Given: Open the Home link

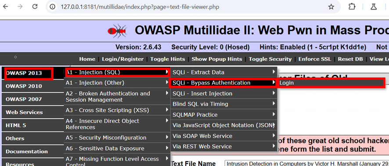Looking at the screenshot, I should tap(87, 59).
